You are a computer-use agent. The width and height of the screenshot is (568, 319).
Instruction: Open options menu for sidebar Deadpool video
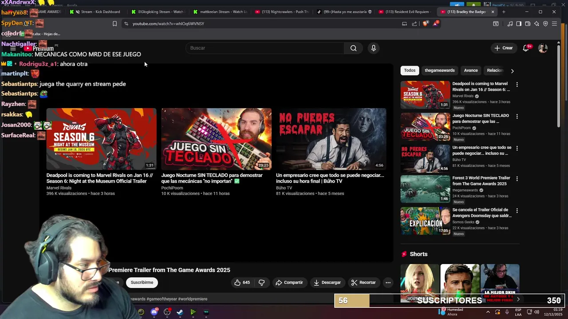pos(517,84)
